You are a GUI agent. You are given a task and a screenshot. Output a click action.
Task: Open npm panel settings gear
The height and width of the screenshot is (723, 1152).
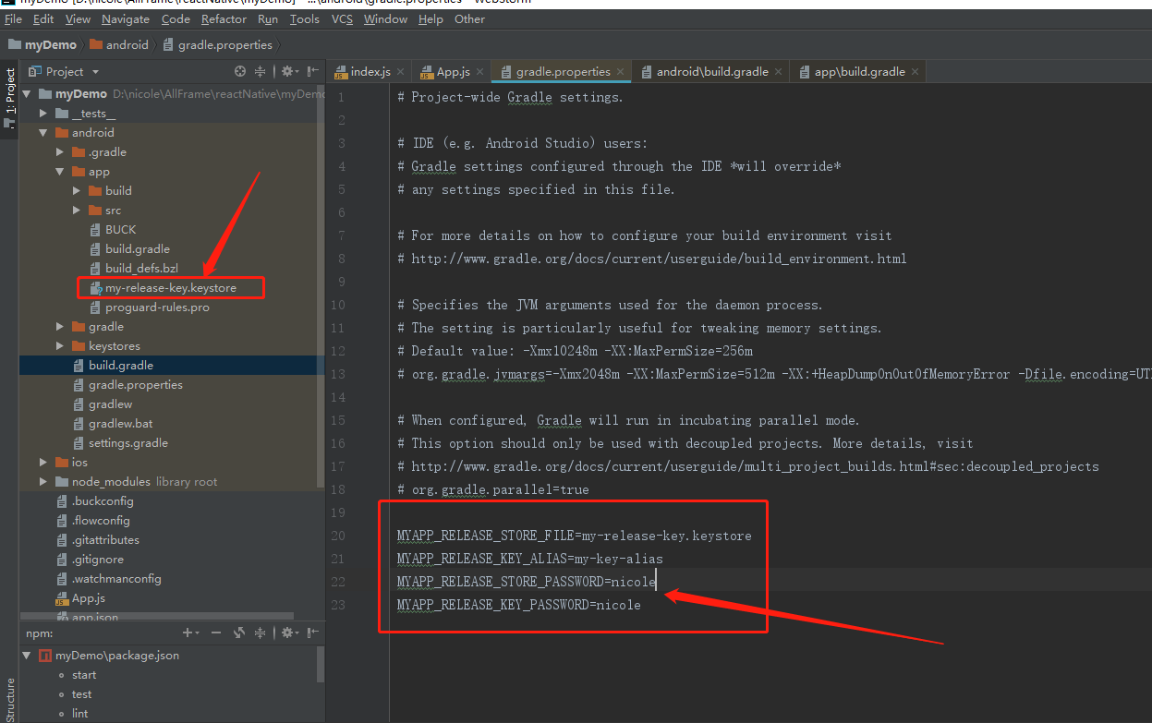pos(289,633)
